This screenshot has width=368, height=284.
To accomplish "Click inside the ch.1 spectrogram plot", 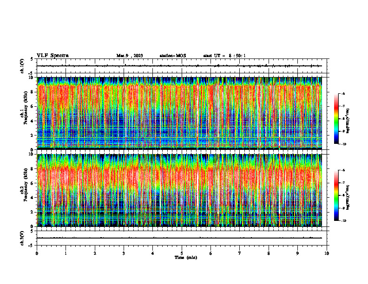I will [x=179, y=113].
